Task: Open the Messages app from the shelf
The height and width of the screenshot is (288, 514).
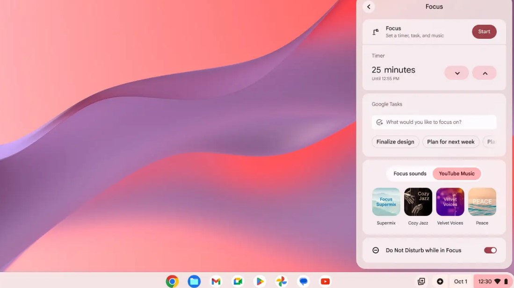Action: point(303,281)
